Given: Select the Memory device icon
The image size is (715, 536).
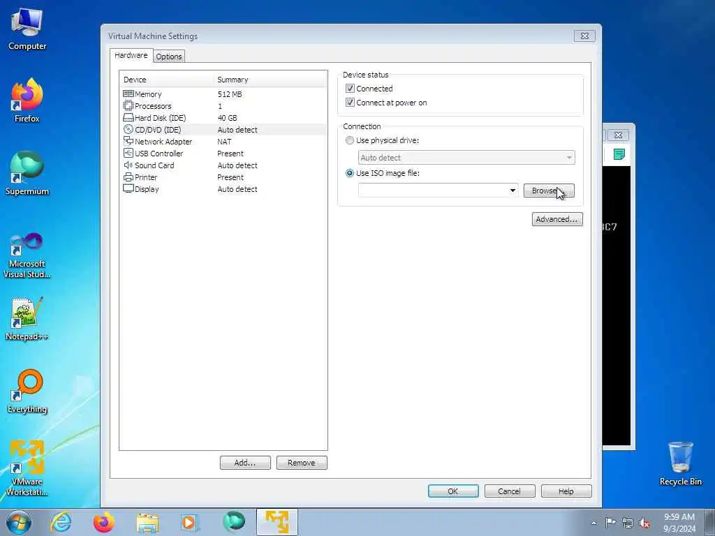Looking at the screenshot, I should coord(128,94).
